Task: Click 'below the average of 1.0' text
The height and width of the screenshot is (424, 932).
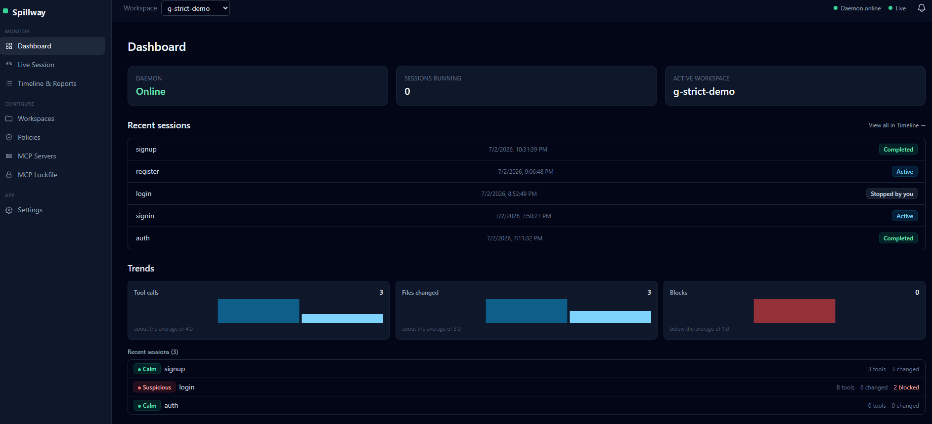Action: point(699,329)
